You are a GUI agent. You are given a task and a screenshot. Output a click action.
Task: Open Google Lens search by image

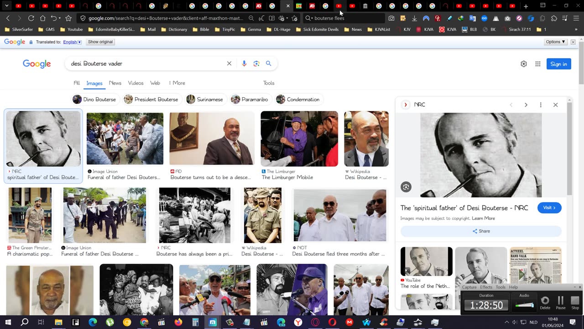256,64
